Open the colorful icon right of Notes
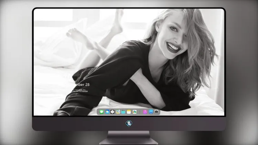 point(135,112)
